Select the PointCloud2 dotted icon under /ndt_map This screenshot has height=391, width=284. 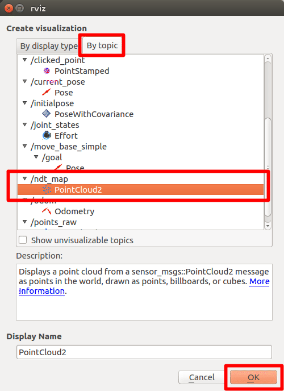[x=47, y=190]
